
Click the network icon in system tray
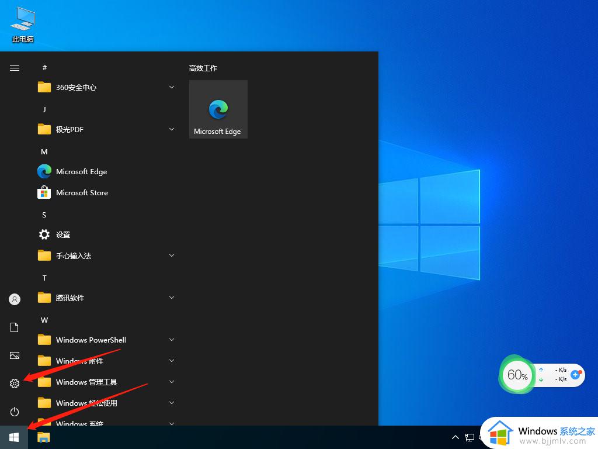[470, 437]
